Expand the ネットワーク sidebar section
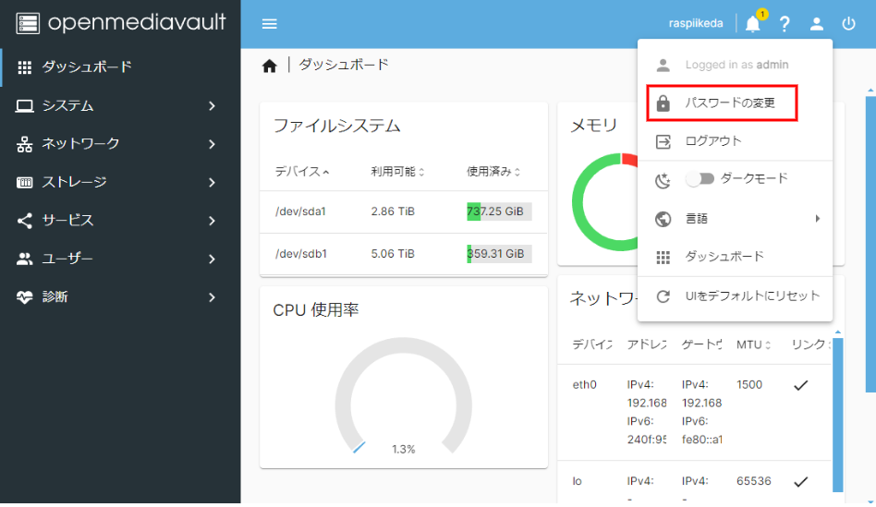876x507 pixels. [120, 144]
